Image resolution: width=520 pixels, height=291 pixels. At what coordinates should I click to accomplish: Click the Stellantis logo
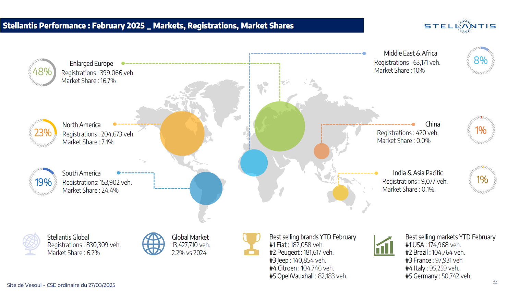(460, 26)
